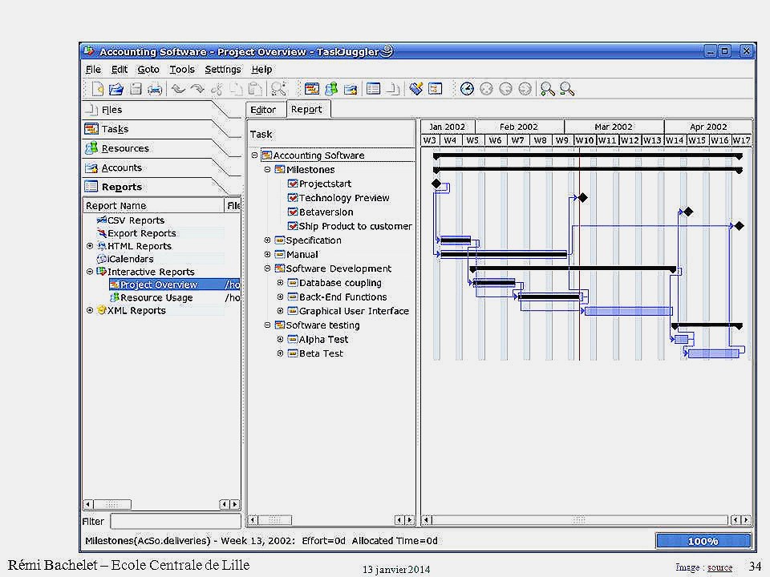
Task: Click the New file toolbar icon
Action: tap(98, 89)
